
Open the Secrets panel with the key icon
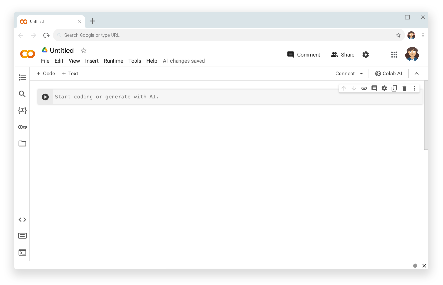tap(22, 127)
